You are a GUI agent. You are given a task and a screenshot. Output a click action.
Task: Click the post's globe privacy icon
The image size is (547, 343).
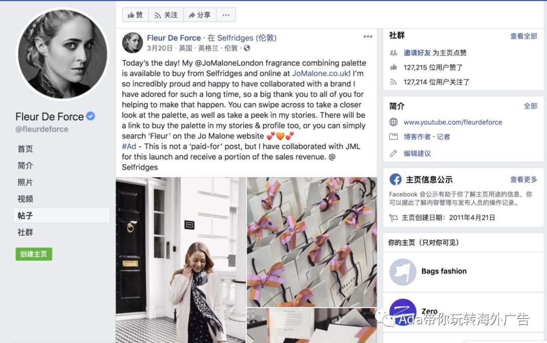247,48
